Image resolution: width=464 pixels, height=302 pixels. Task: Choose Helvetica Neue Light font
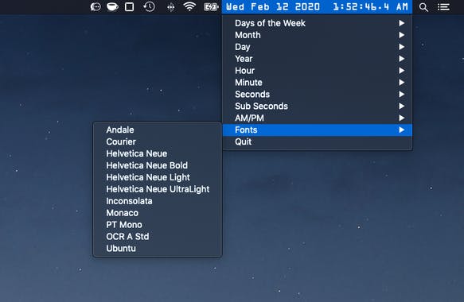(x=158, y=177)
